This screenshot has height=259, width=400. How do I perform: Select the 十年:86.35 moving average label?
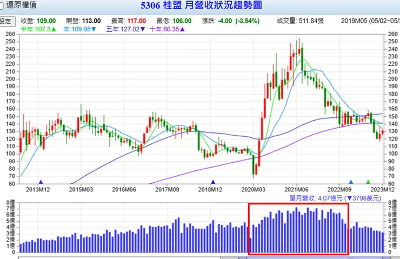click(x=167, y=29)
